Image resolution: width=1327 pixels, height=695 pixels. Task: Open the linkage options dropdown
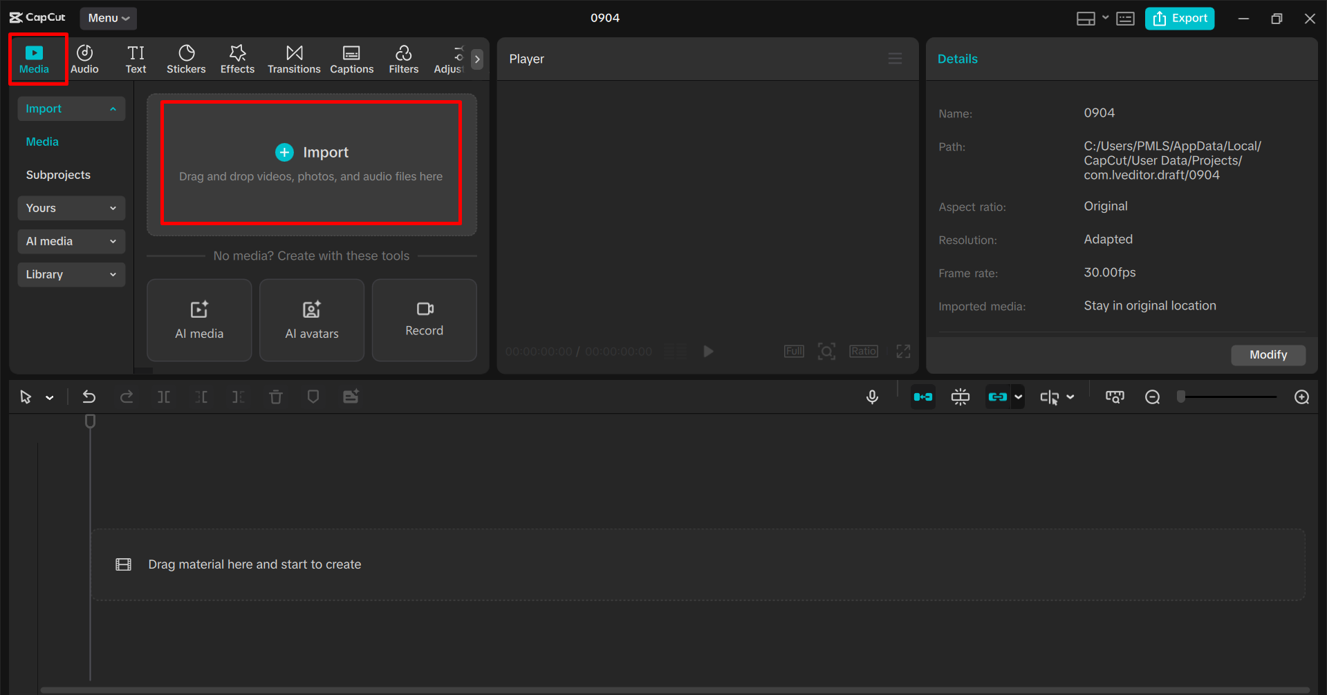(1019, 397)
